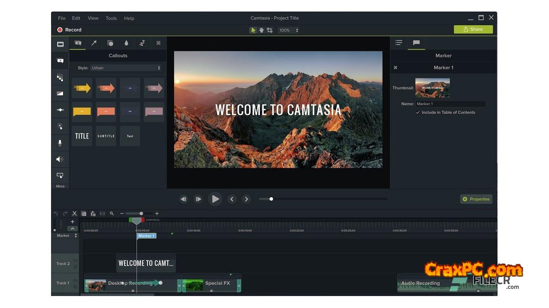This screenshot has width=549, height=308.
Task: Collapse the marker track with chevron button
Action: pyautogui.click(x=72, y=229)
